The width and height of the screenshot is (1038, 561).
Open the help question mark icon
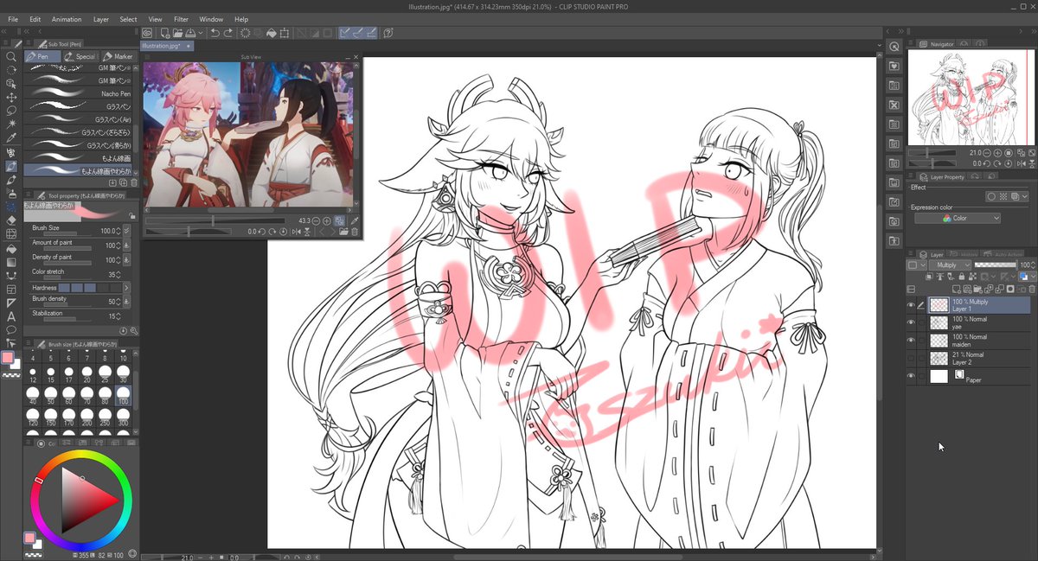[388, 33]
